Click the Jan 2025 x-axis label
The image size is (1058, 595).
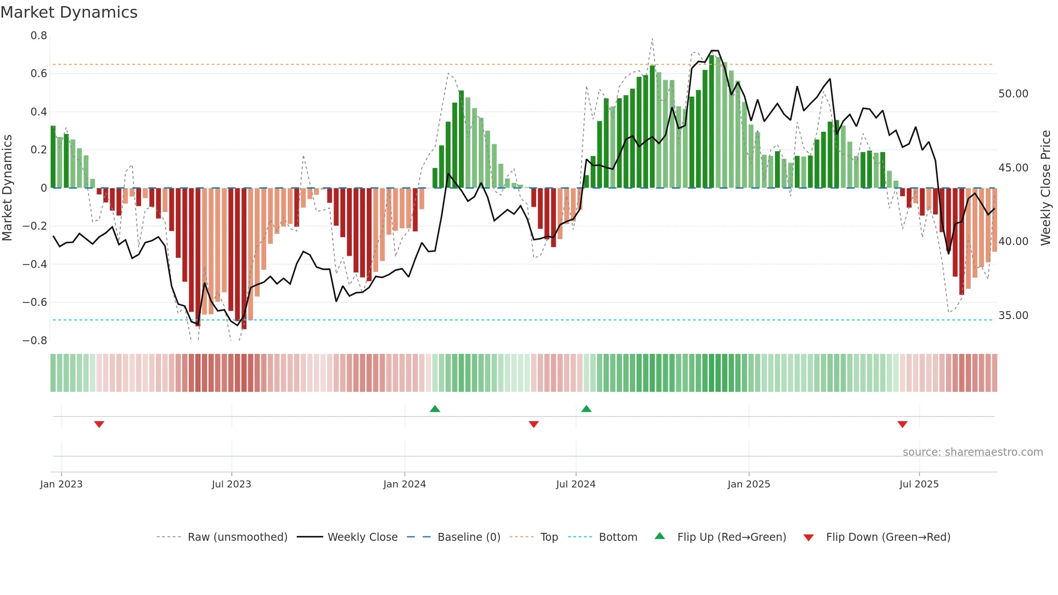[x=749, y=484]
